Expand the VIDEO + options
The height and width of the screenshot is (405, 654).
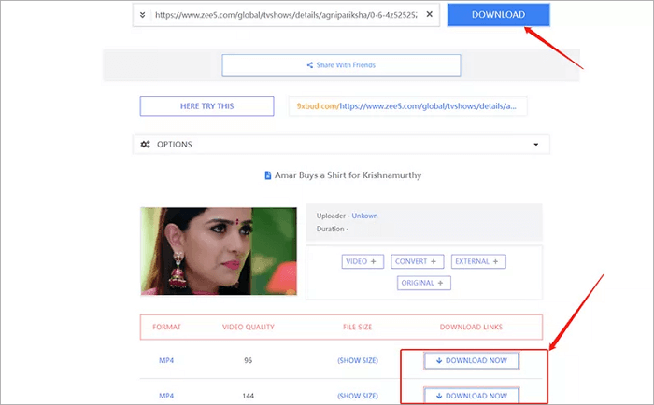pos(363,261)
